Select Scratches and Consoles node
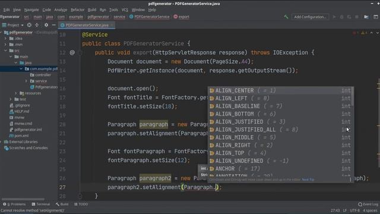This screenshot has width=380, height=214. coord(26,148)
